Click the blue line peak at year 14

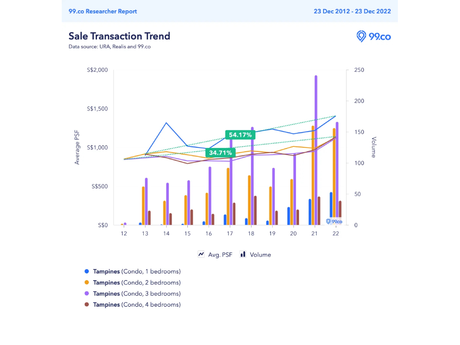[x=166, y=123]
